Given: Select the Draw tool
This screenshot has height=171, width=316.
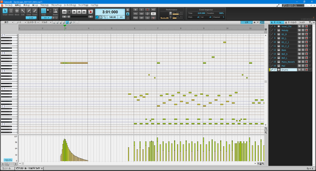Looking at the screenshot, I should pyautogui.click(x=29, y=11).
